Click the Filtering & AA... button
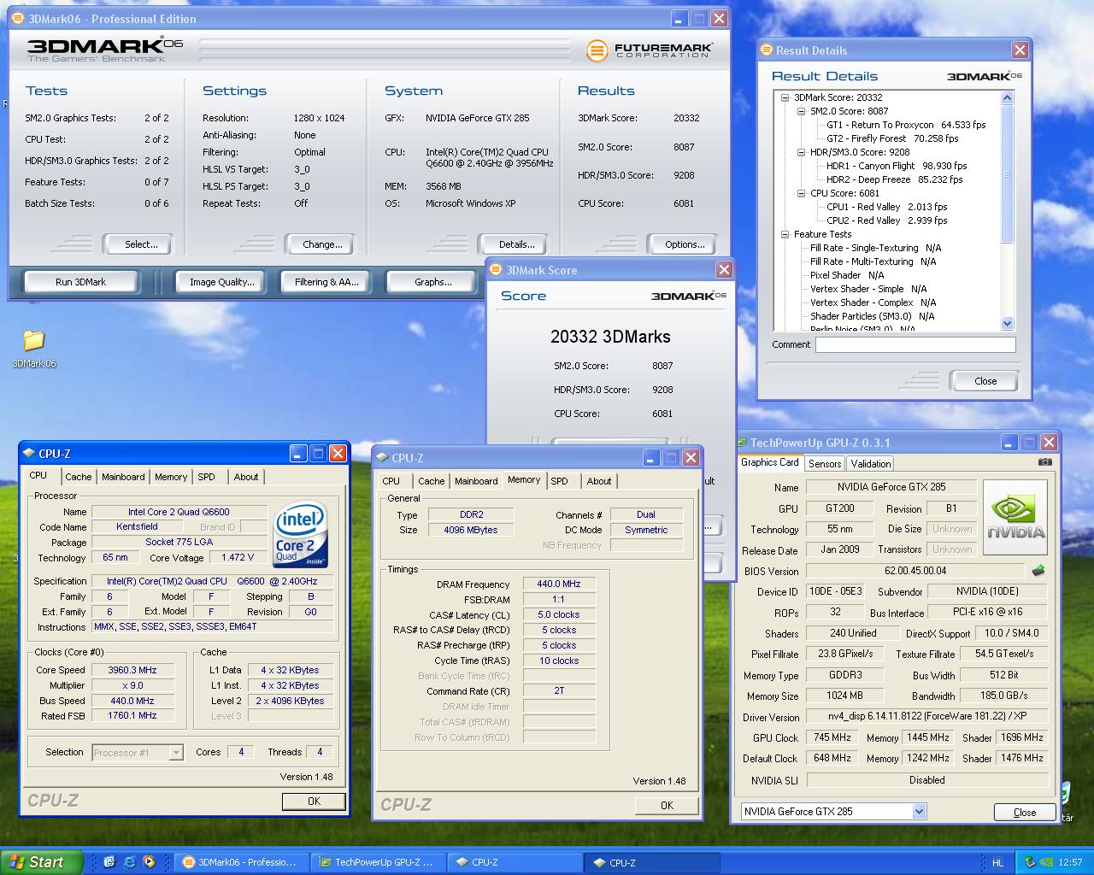Image resolution: width=1094 pixels, height=875 pixels. (x=326, y=282)
